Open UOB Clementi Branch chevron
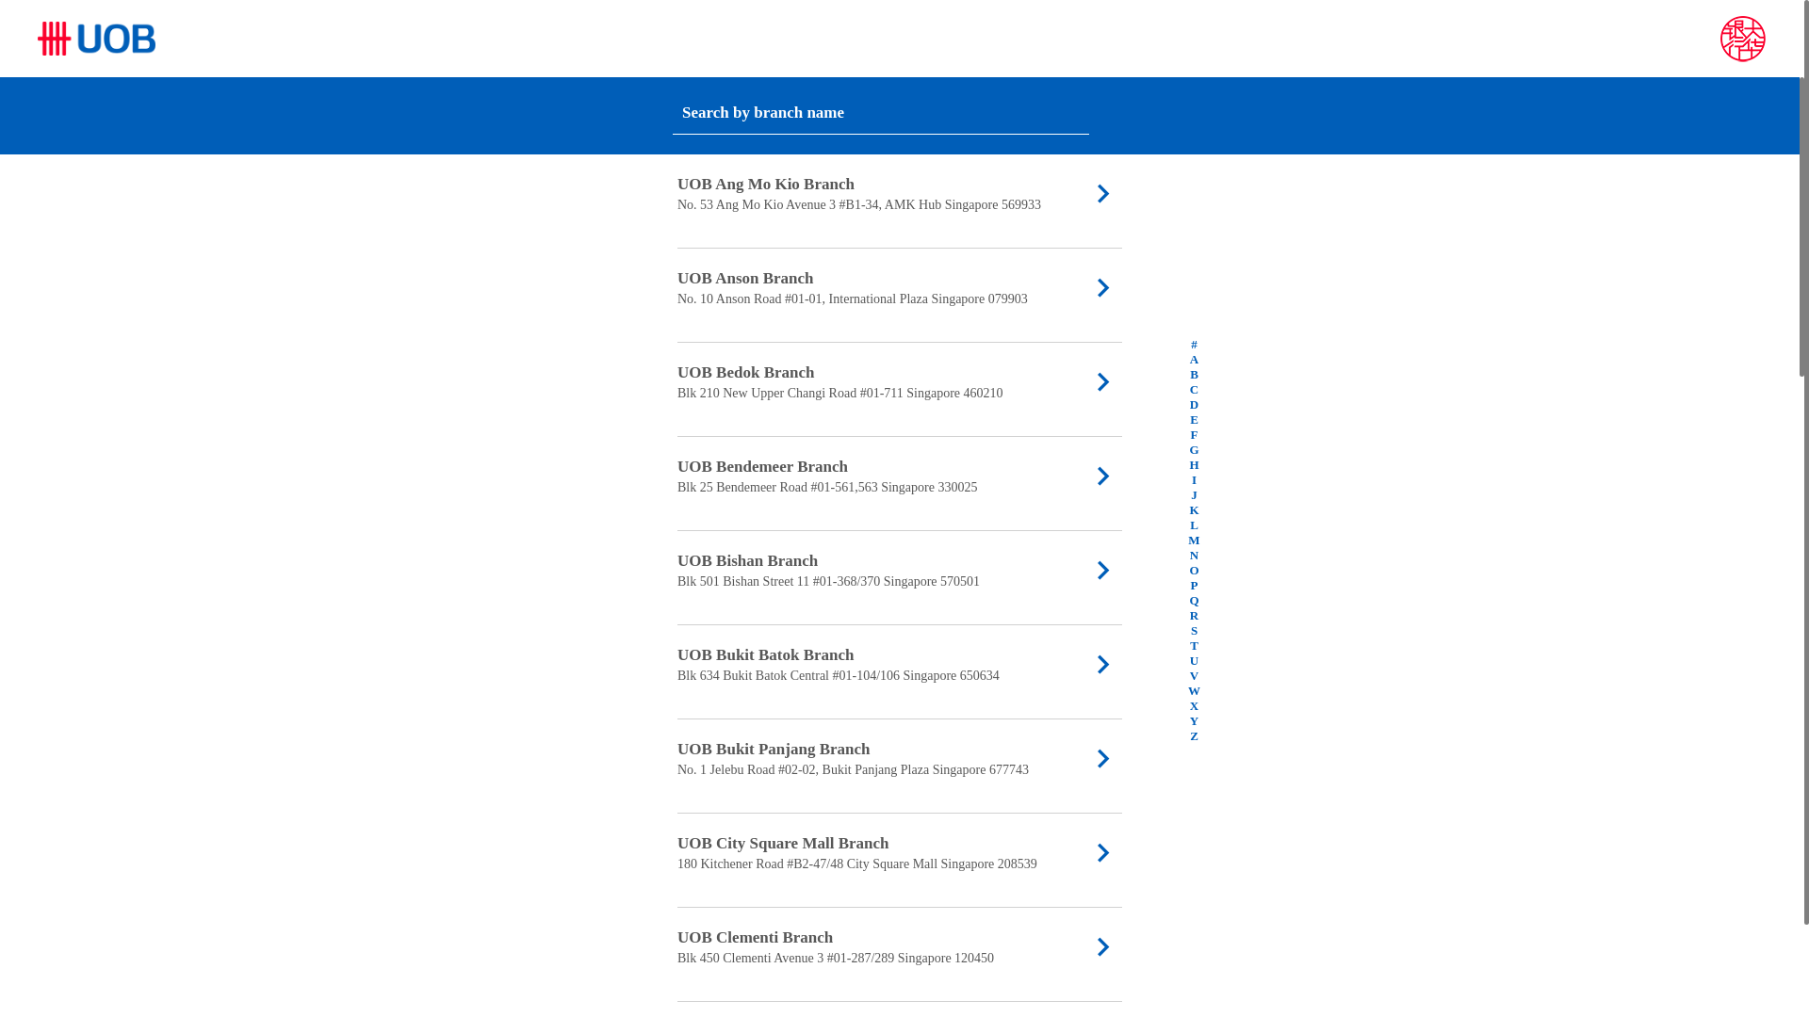The height and width of the screenshot is (1017, 1809). tap(1103, 947)
